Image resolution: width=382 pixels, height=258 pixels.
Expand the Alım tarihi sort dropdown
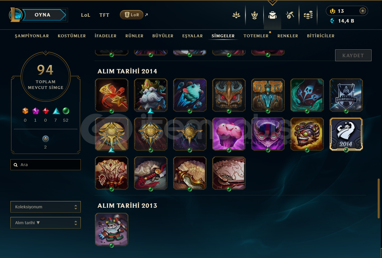pyautogui.click(x=45, y=223)
